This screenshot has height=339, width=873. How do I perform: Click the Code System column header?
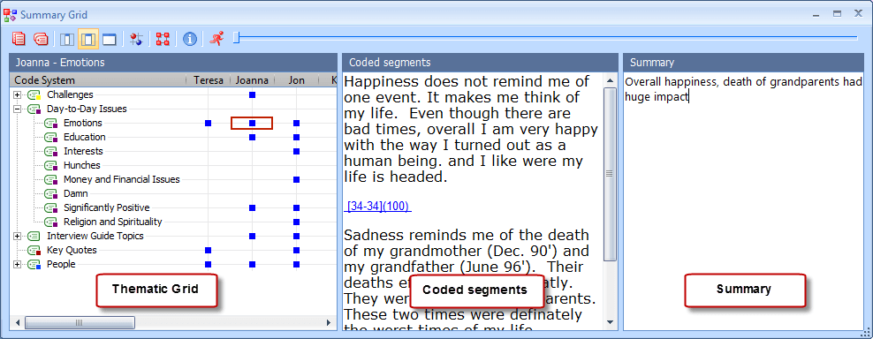point(98,80)
